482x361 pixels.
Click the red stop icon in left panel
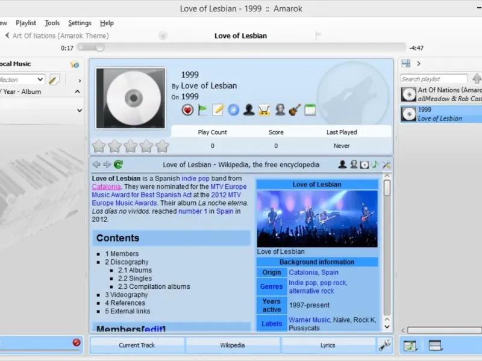[77, 342]
